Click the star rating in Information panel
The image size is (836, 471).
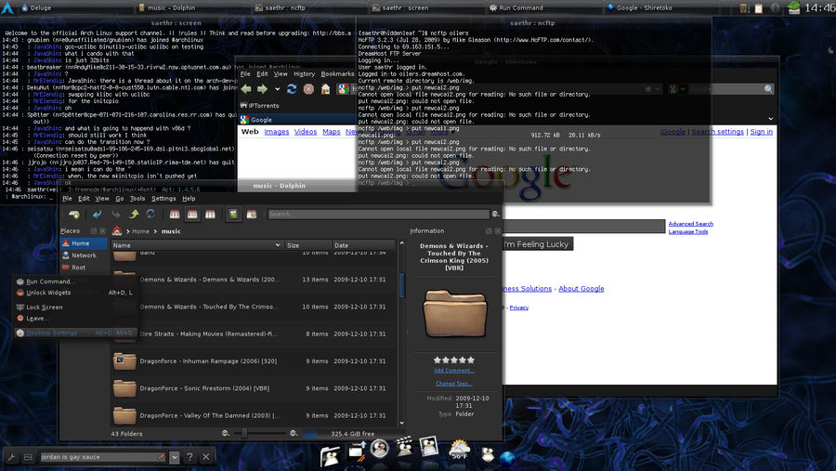coord(453,360)
